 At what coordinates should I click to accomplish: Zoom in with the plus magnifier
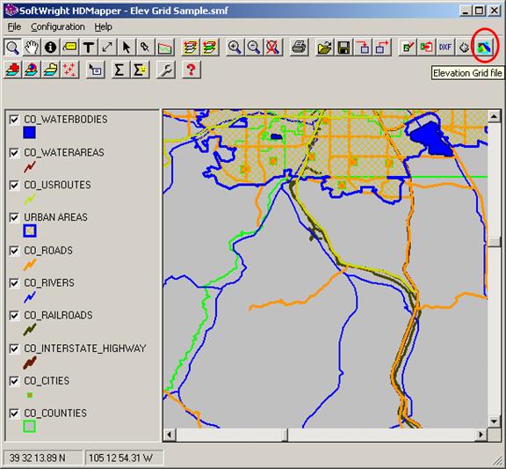pos(235,48)
